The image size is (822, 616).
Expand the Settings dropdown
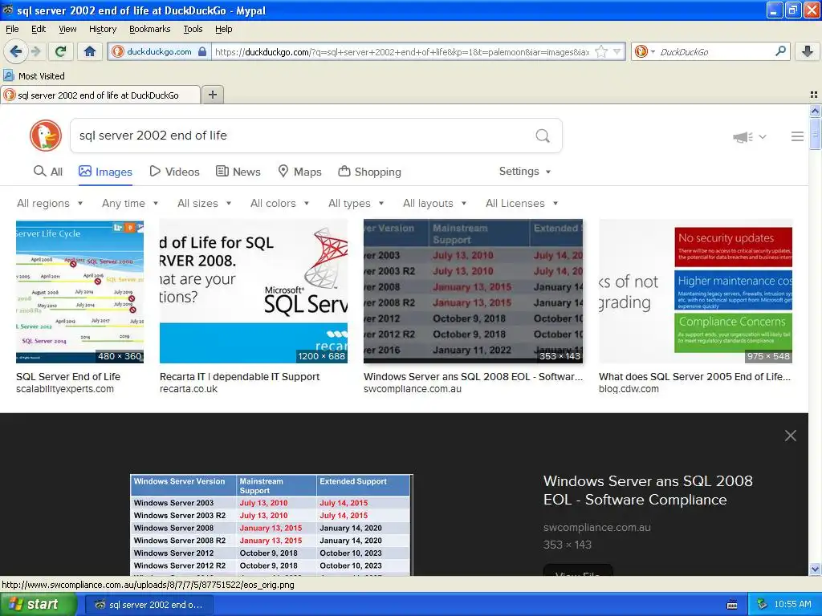pos(525,172)
